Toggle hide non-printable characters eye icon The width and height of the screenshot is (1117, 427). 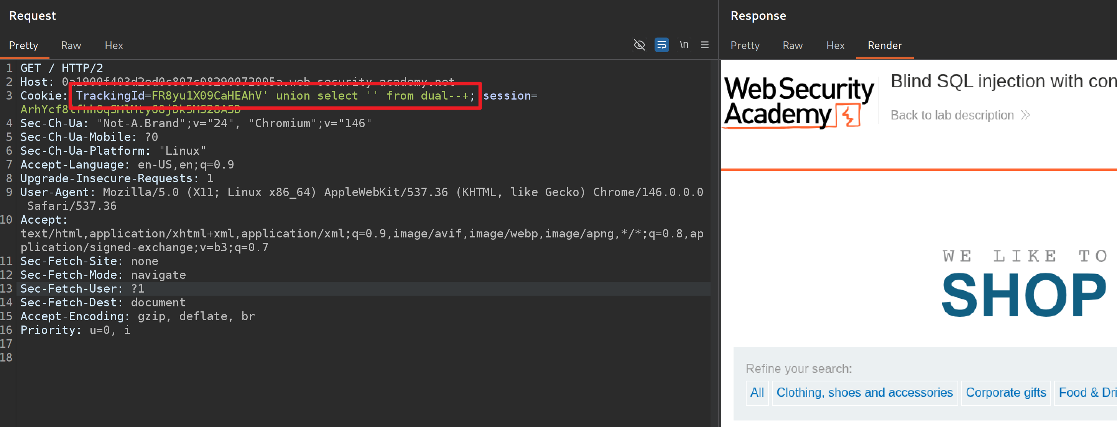point(639,45)
